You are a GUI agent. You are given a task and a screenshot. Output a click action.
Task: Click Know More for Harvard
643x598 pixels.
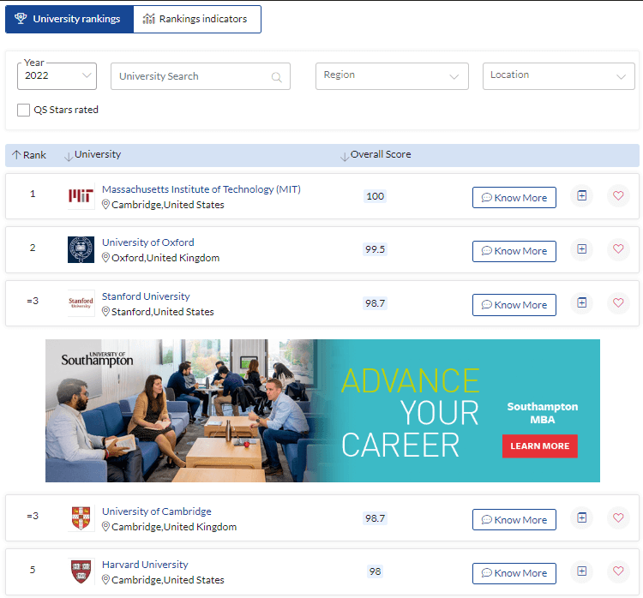point(514,573)
